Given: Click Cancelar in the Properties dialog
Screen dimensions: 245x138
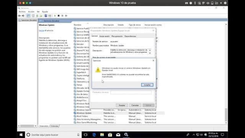Looking at the screenshot, I should pyautogui.click(x=135, y=105).
